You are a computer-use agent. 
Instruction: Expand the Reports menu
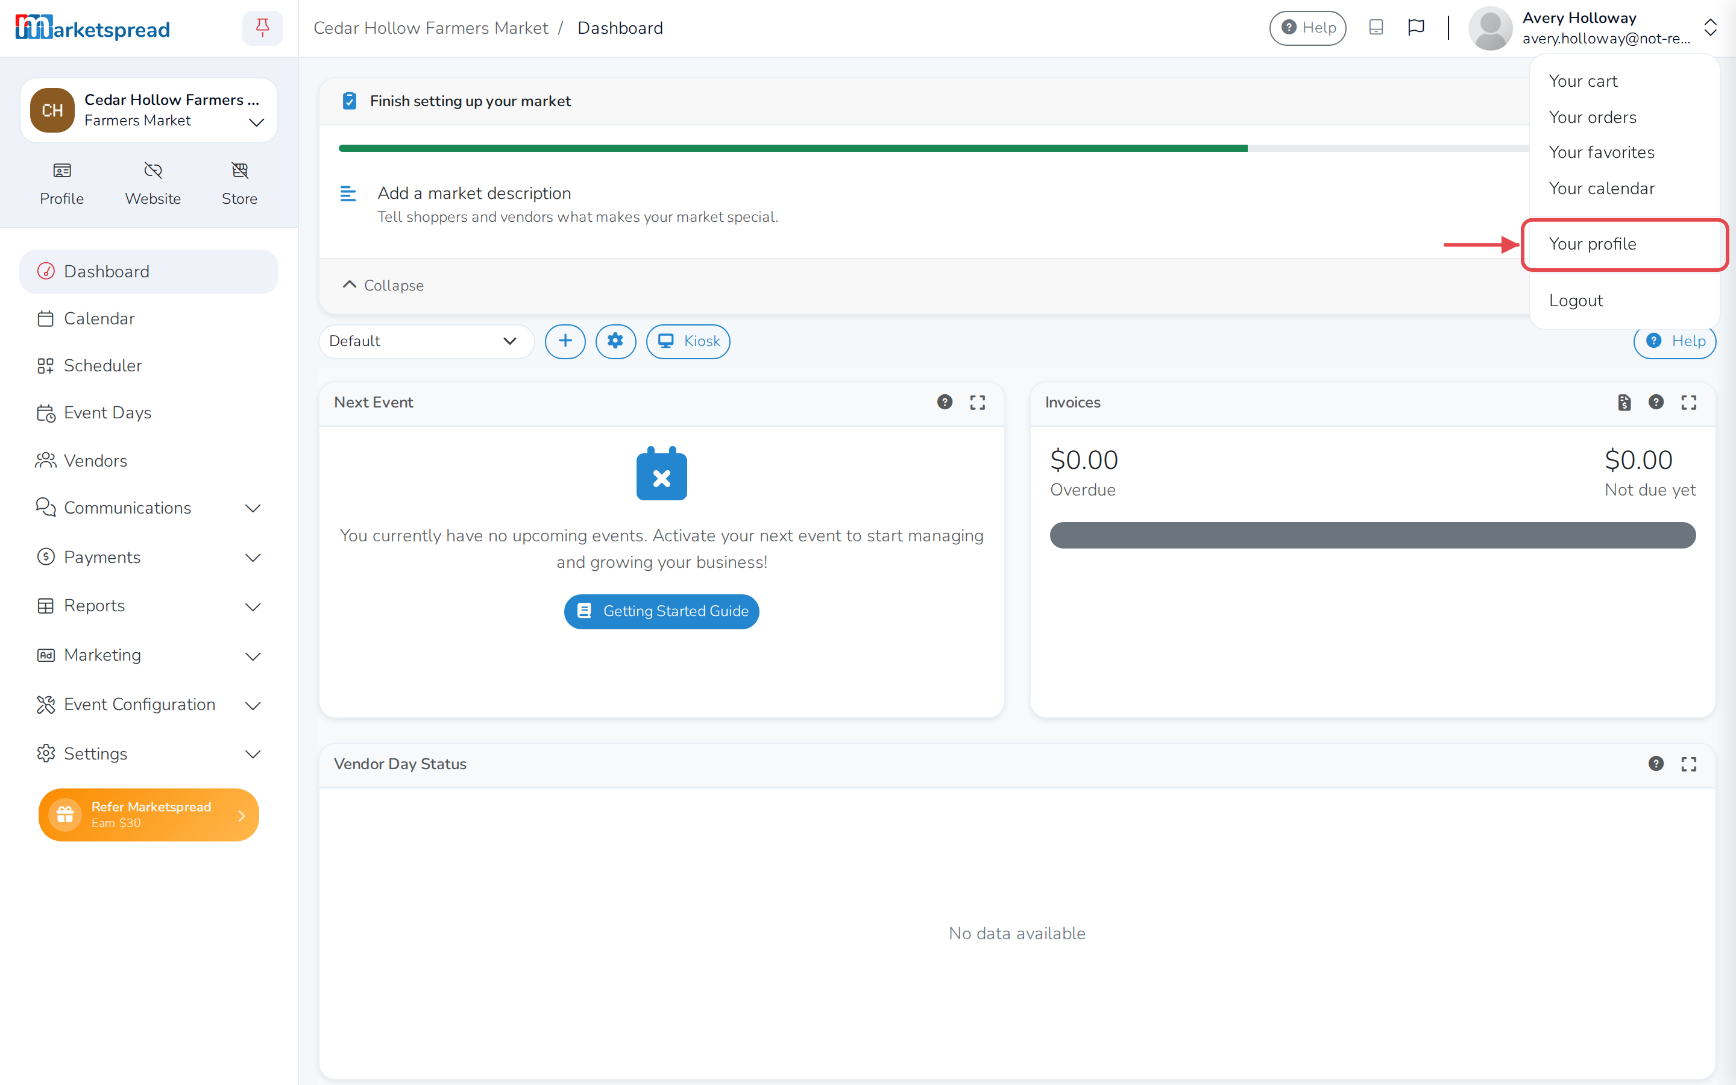coord(148,606)
